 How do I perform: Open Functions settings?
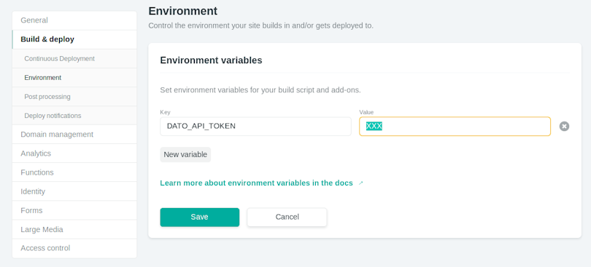(74, 172)
